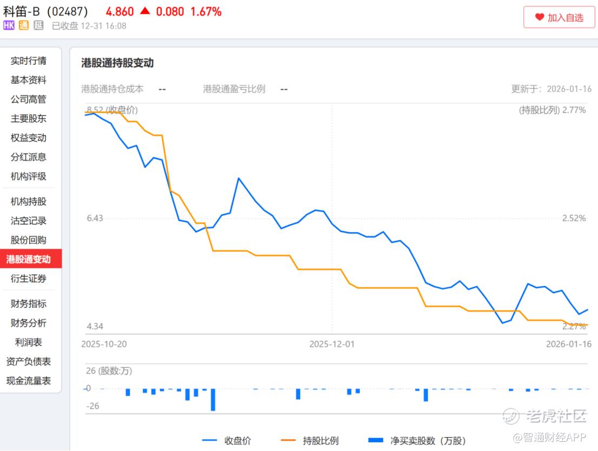Open the 实时行情 sidebar tab
Image resolution: width=598 pixels, height=451 pixels.
[x=29, y=61]
